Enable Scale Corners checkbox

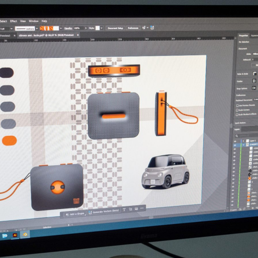[x=237, y=110]
